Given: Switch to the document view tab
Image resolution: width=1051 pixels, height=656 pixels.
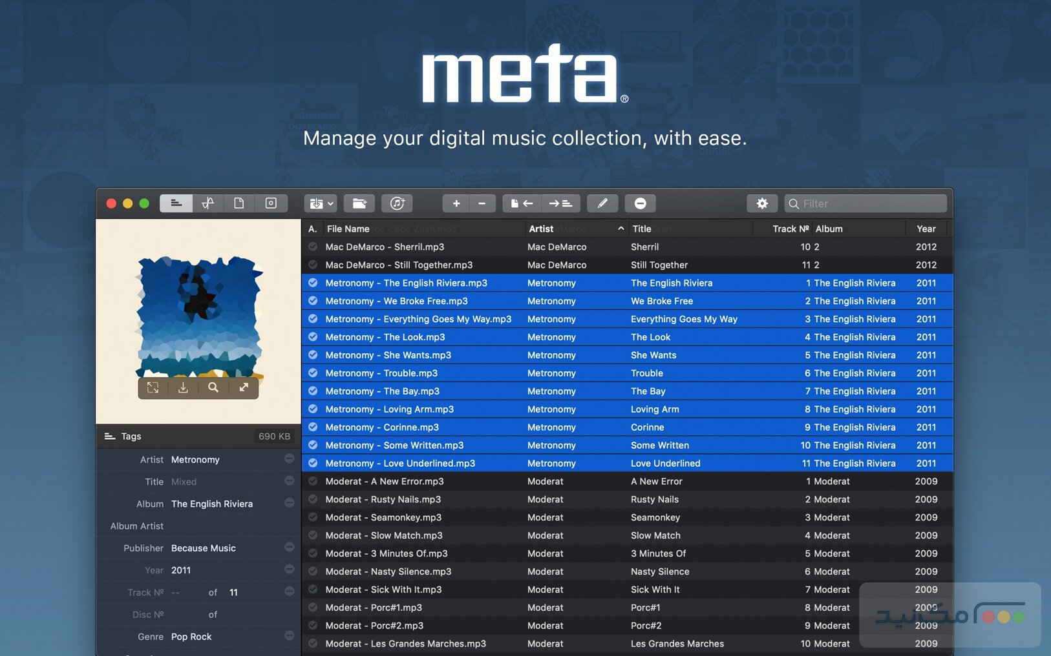Looking at the screenshot, I should click(239, 203).
